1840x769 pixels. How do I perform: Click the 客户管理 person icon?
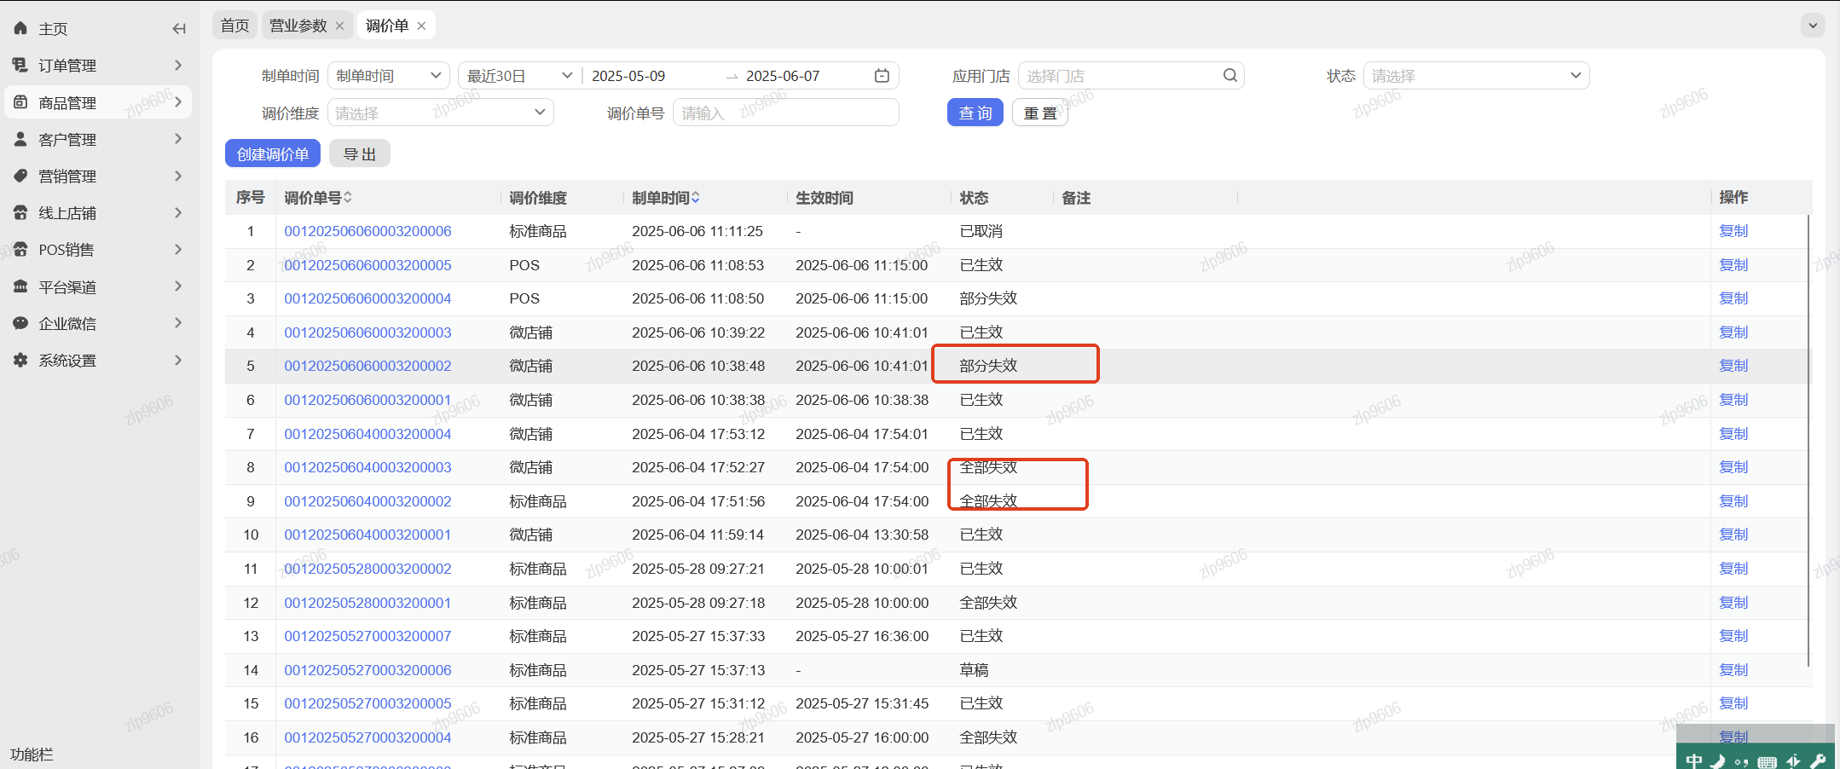point(20,139)
